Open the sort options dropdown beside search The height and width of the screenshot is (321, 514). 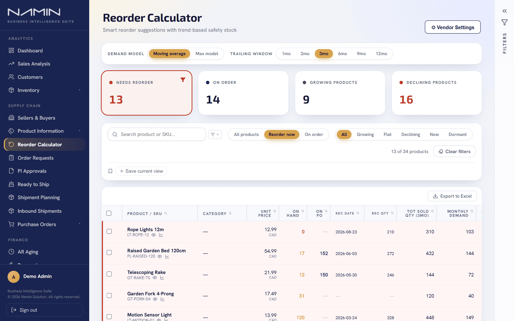[215, 134]
